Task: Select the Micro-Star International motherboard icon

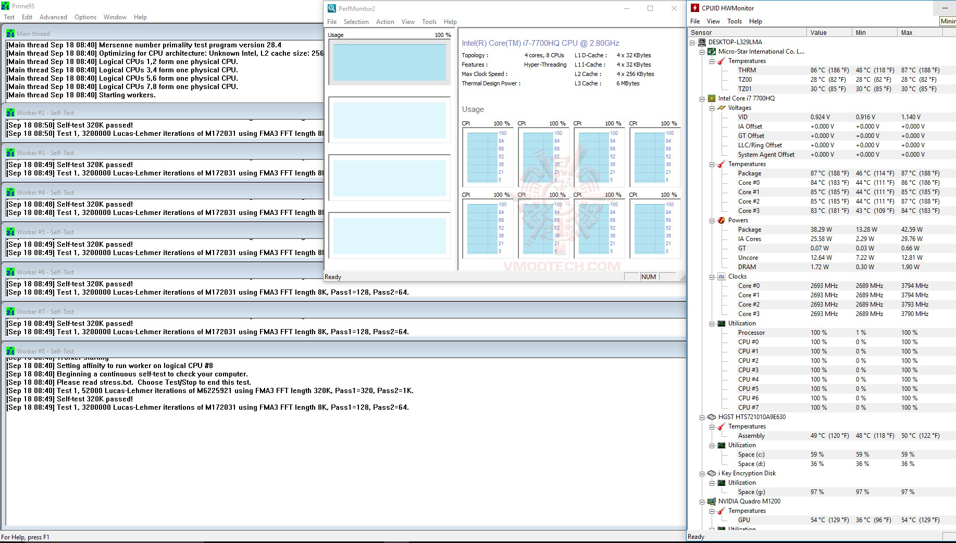Action: point(712,52)
